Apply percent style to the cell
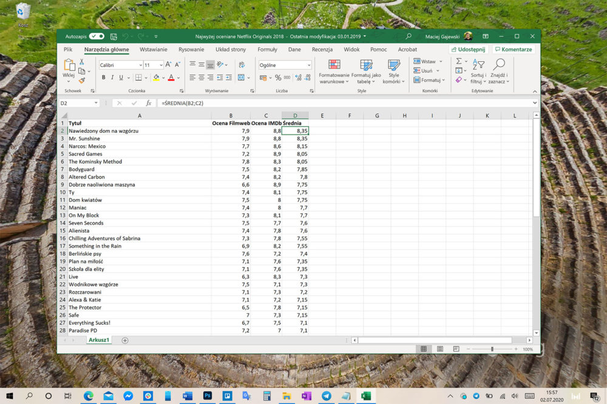 pyautogui.click(x=278, y=78)
